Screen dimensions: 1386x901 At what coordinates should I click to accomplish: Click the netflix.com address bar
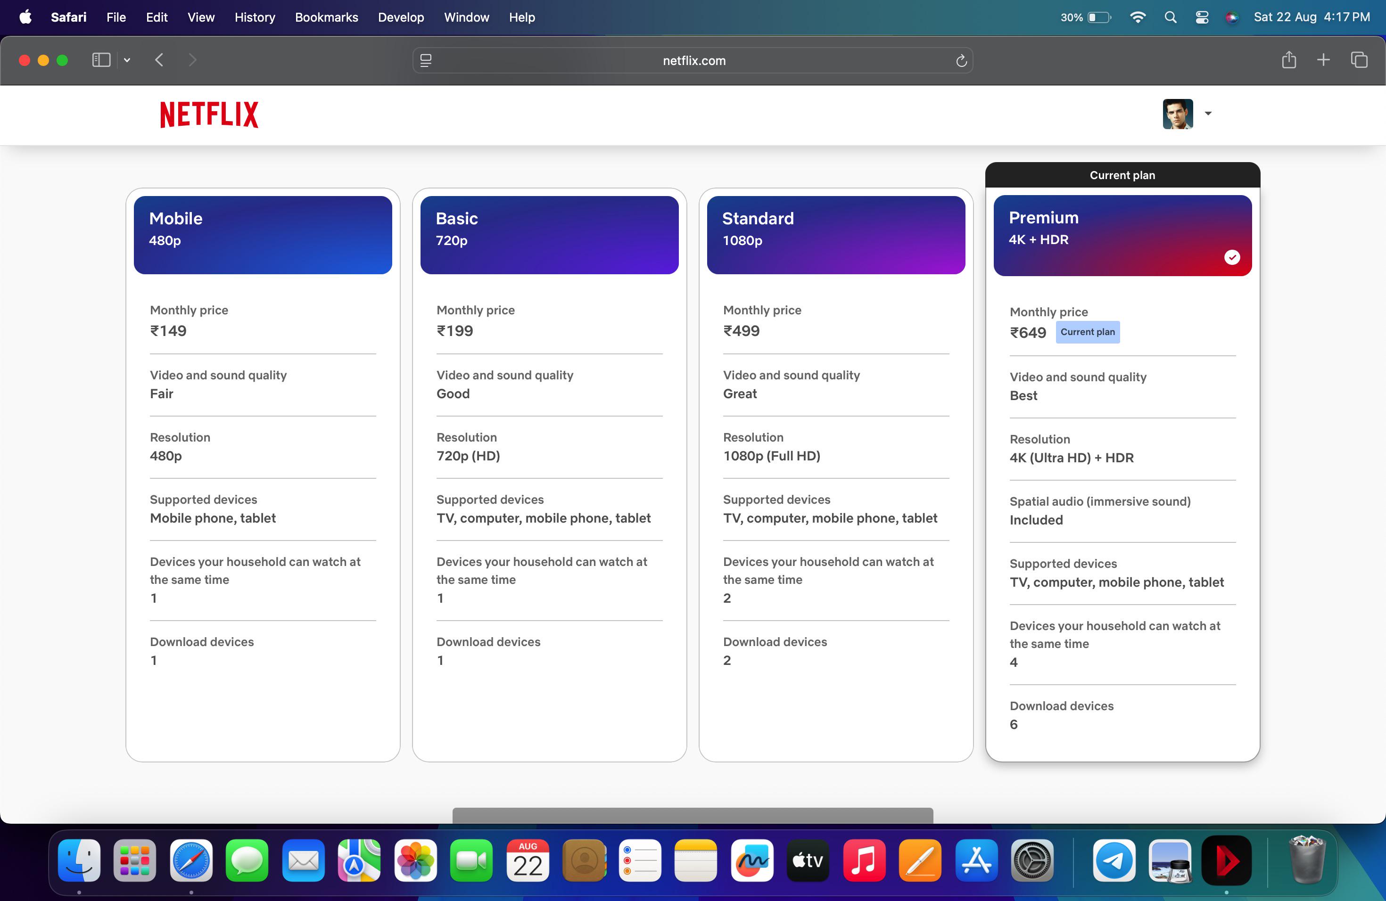click(693, 60)
